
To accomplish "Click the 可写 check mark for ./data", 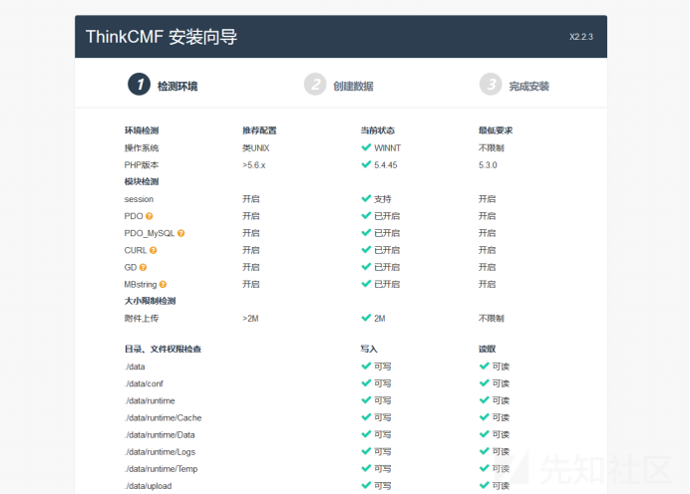I will point(366,366).
